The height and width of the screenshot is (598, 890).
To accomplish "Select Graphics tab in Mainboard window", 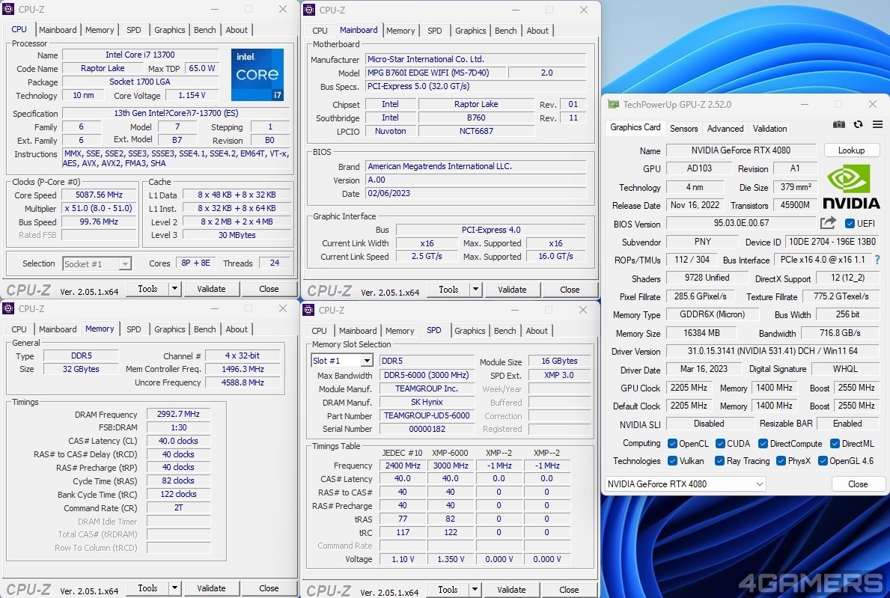I will (471, 31).
